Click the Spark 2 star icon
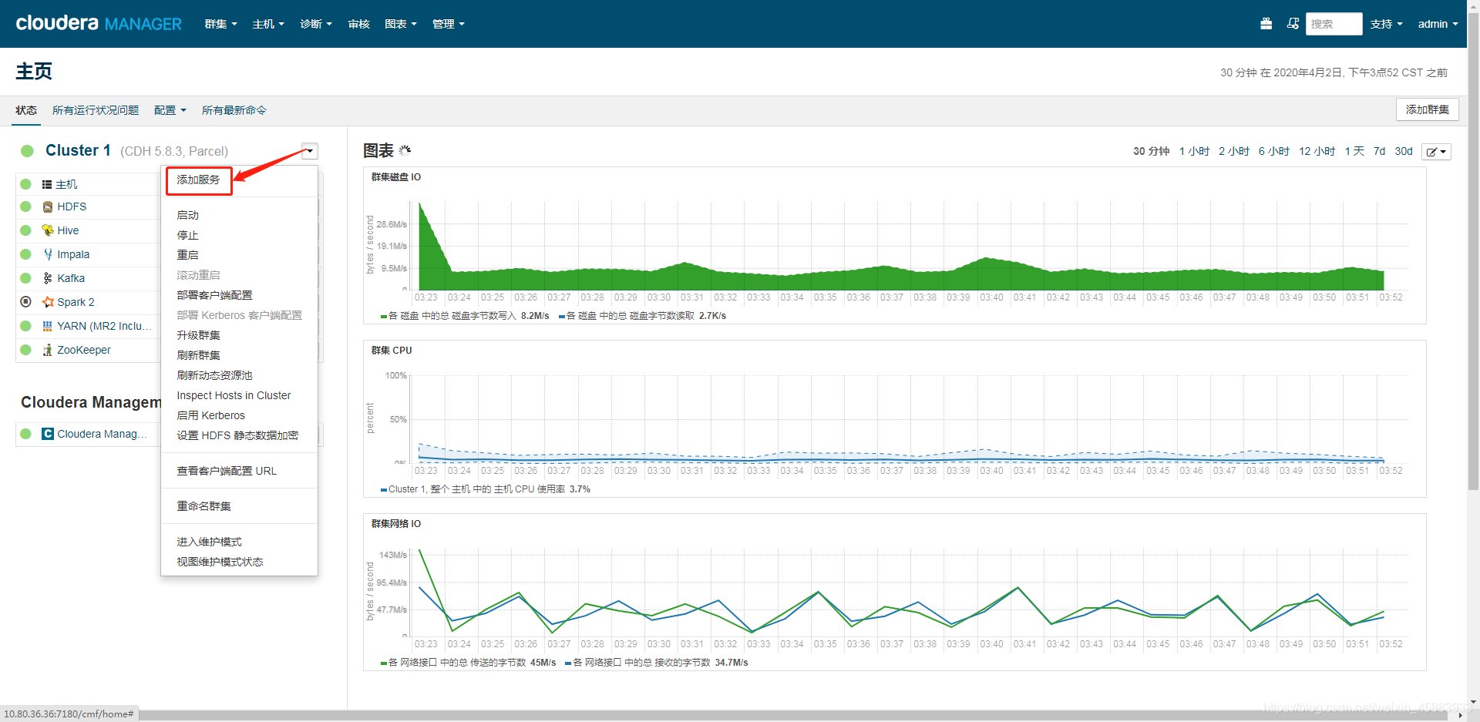 coord(48,302)
